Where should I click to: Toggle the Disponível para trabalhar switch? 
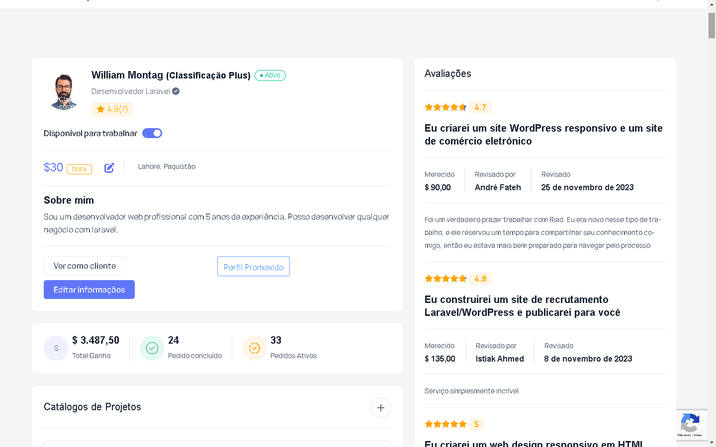click(152, 133)
